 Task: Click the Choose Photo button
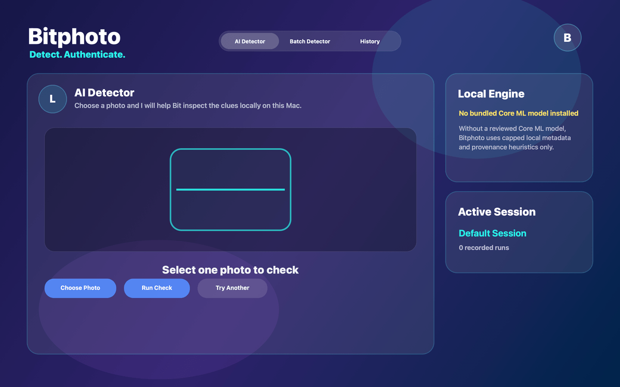pyautogui.click(x=80, y=288)
